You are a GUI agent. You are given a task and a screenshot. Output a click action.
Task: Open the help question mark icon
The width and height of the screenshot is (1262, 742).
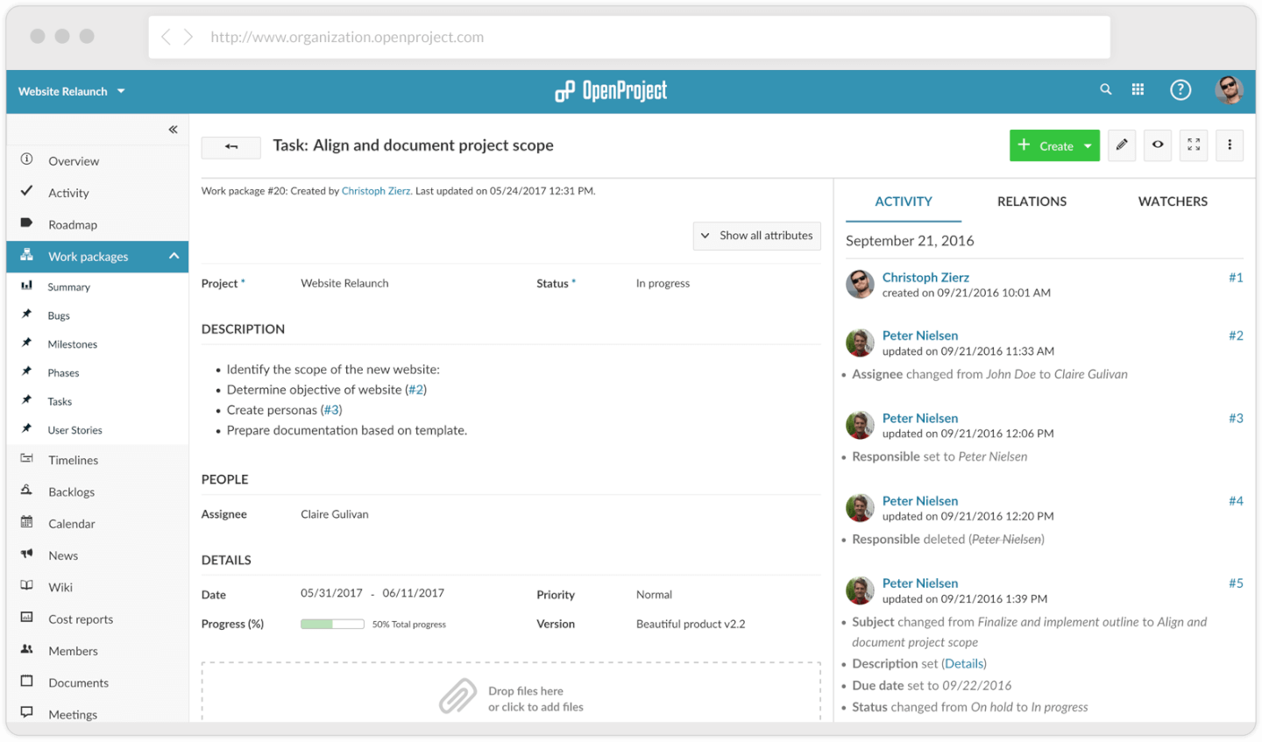[1180, 90]
